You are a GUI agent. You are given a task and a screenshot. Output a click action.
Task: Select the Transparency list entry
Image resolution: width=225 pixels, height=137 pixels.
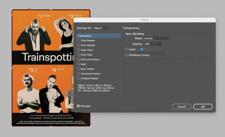[98, 36]
